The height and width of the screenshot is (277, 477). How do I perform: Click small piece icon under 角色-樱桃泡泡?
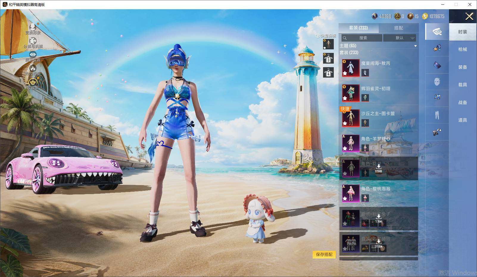tap(365, 198)
